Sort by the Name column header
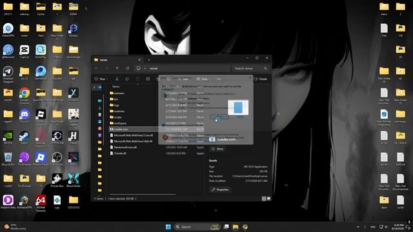This screenshot has height=232, width=413. [x=116, y=86]
